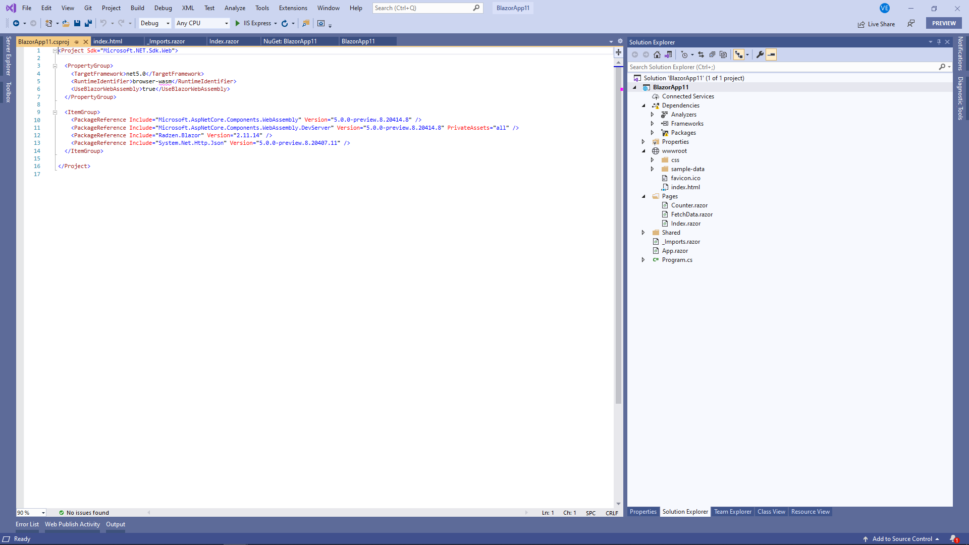Click the horizontal scrollbar right arrow in editor
Viewport: 969px width, 545px height.
click(x=526, y=513)
